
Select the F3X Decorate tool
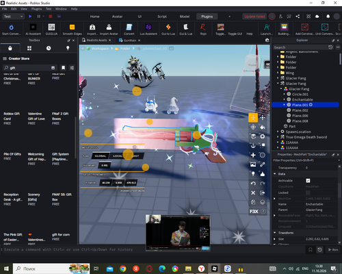click(263, 174)
